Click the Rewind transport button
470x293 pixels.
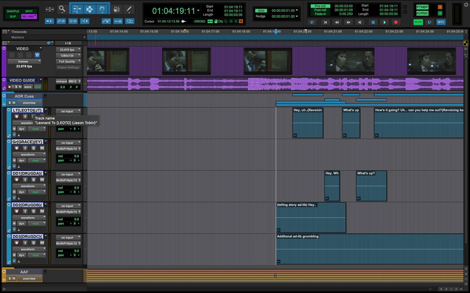[x=337, y=22]
